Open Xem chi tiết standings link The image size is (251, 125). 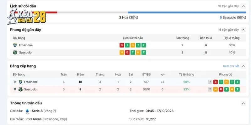[x=231, y=66]
